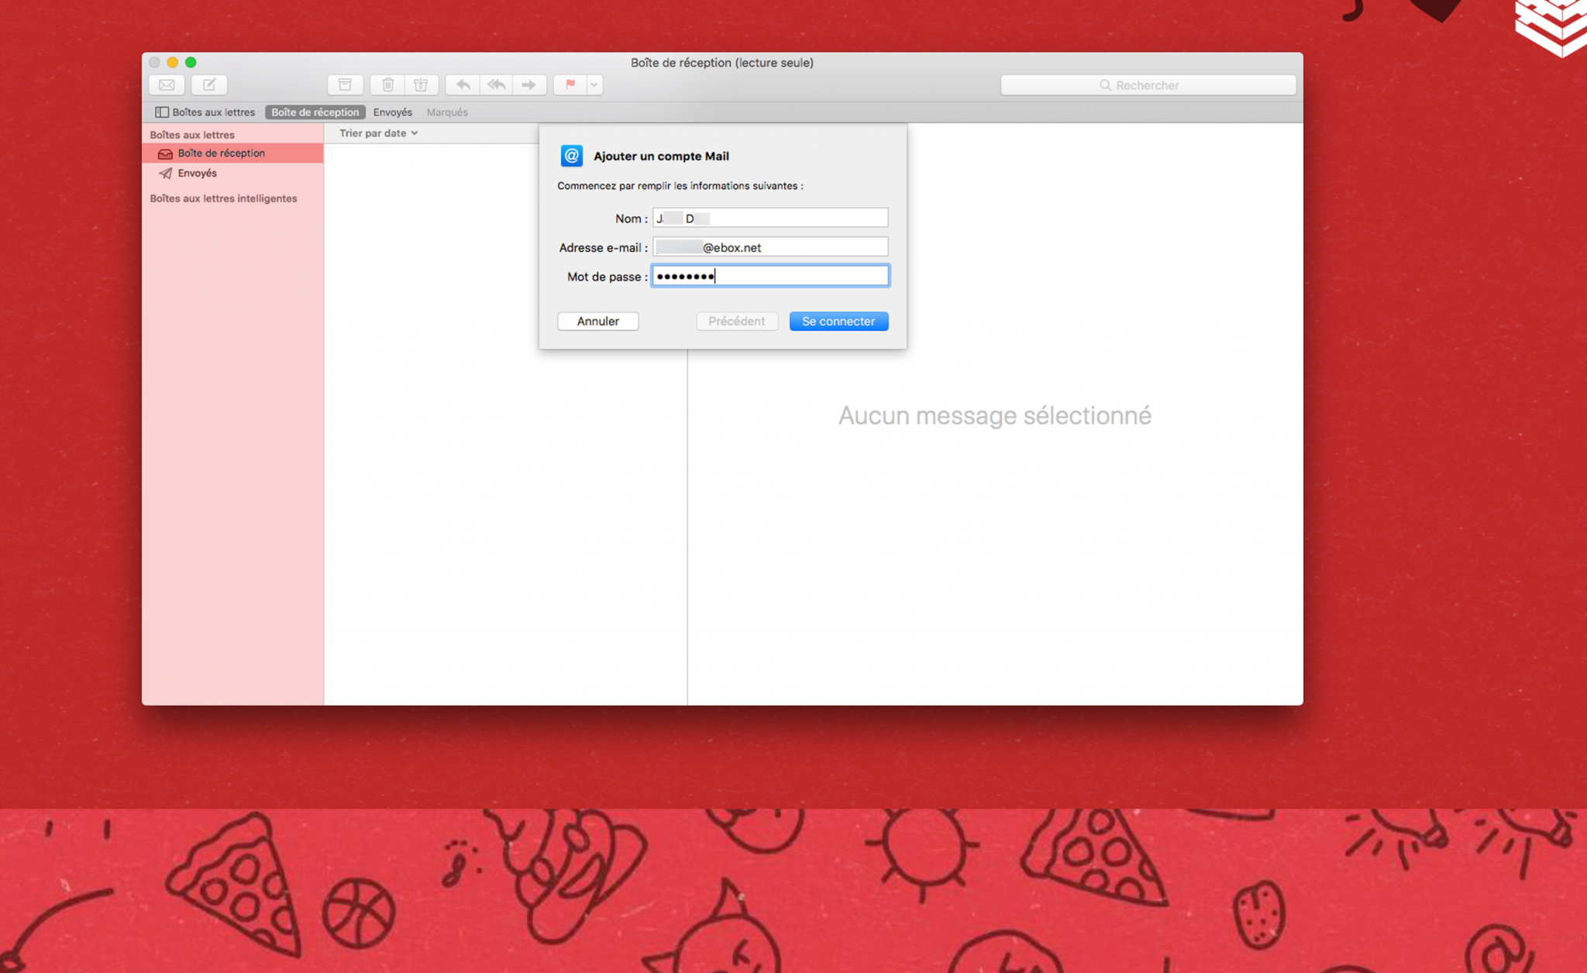
Task: Reply to the message
Action: pos(462,84)
